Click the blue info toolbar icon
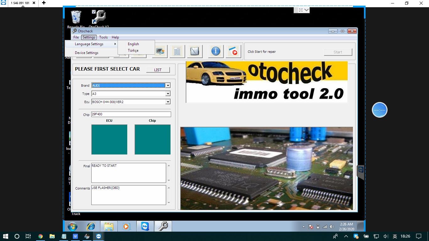This screenshot has height=241, width=429. tap(216, 51)
